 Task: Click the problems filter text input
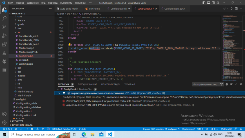(x=205, y=84)
